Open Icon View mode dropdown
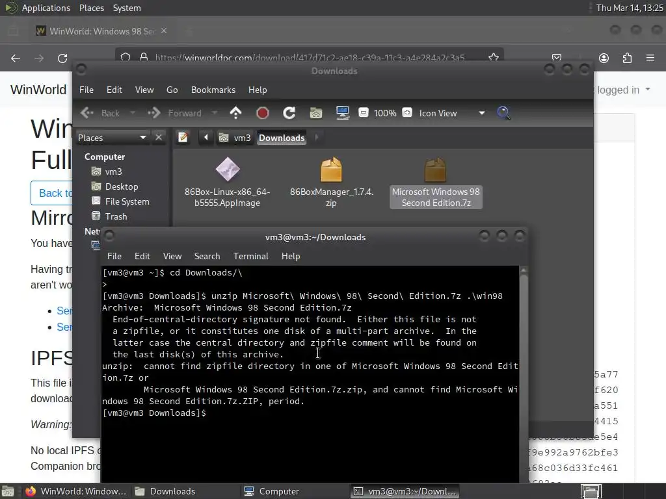 (x=452, y=113)
